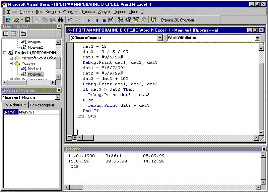
Task: Click code window vertical scroll up arrow
Action: tap(261, 48)
